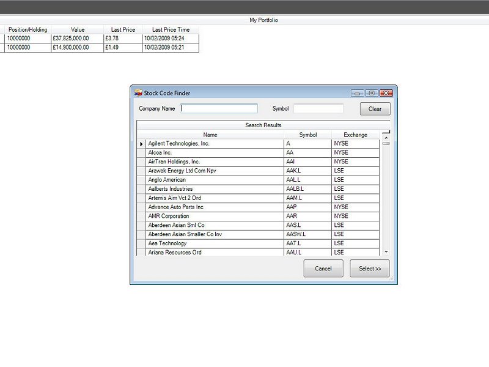Click the symbol cell AAT.L
489x367 pixels.
308,243
